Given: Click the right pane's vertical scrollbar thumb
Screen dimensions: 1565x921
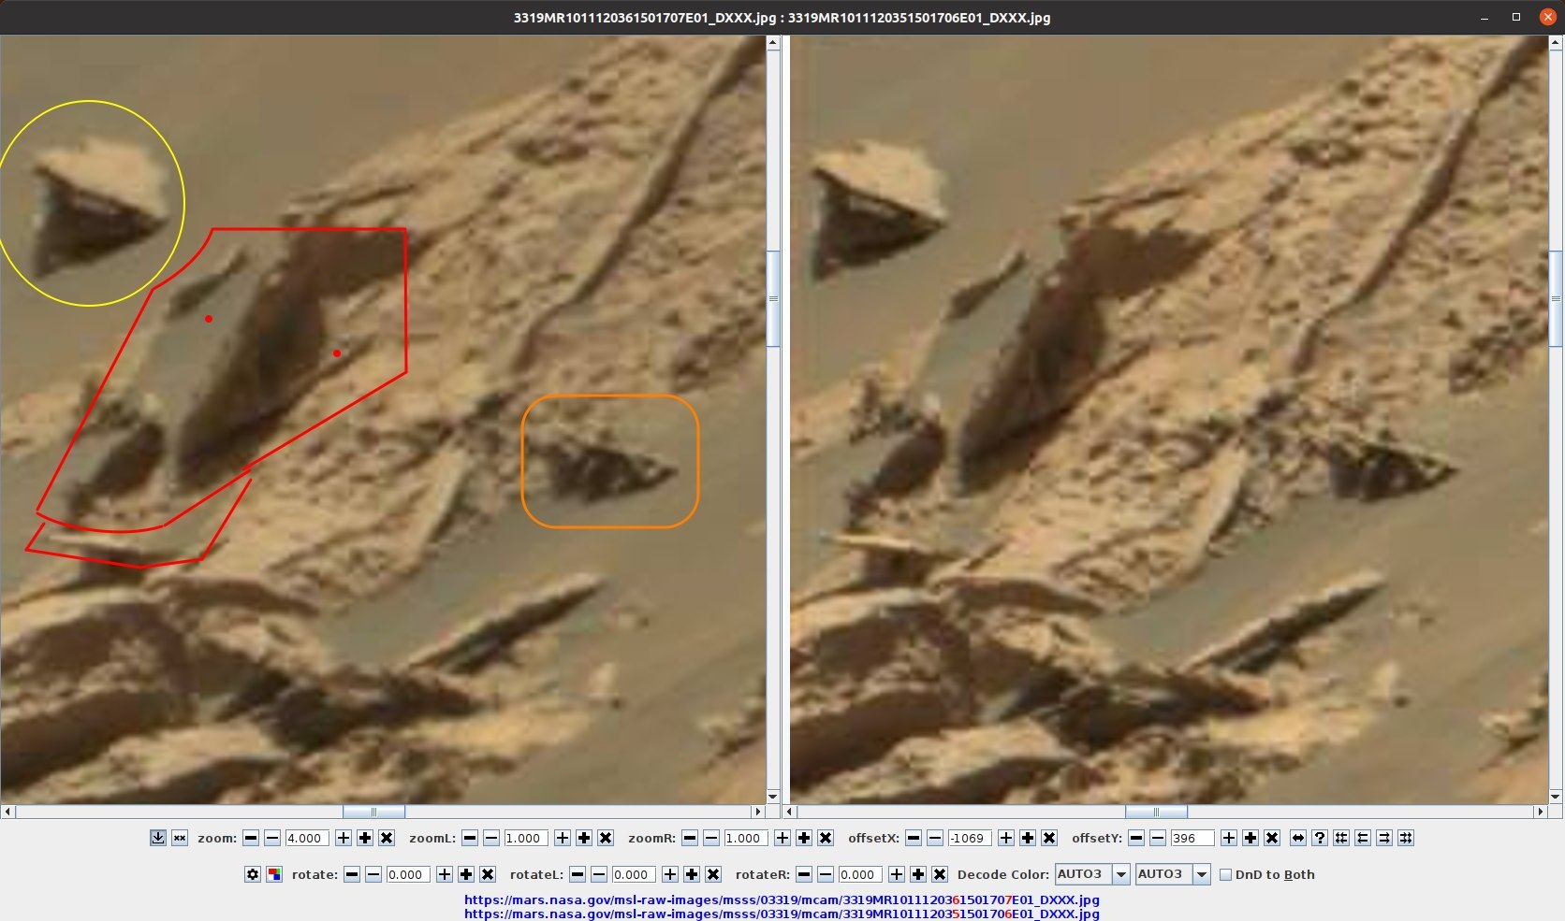Looking at the screenshot, I should 1556,298.
